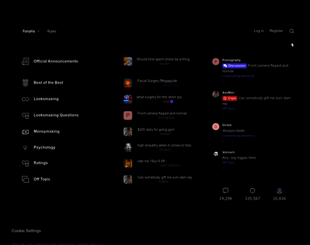Open thread Facial Surgery Megaguide
This screenshot has width=310, height=245.
(157, 81)
